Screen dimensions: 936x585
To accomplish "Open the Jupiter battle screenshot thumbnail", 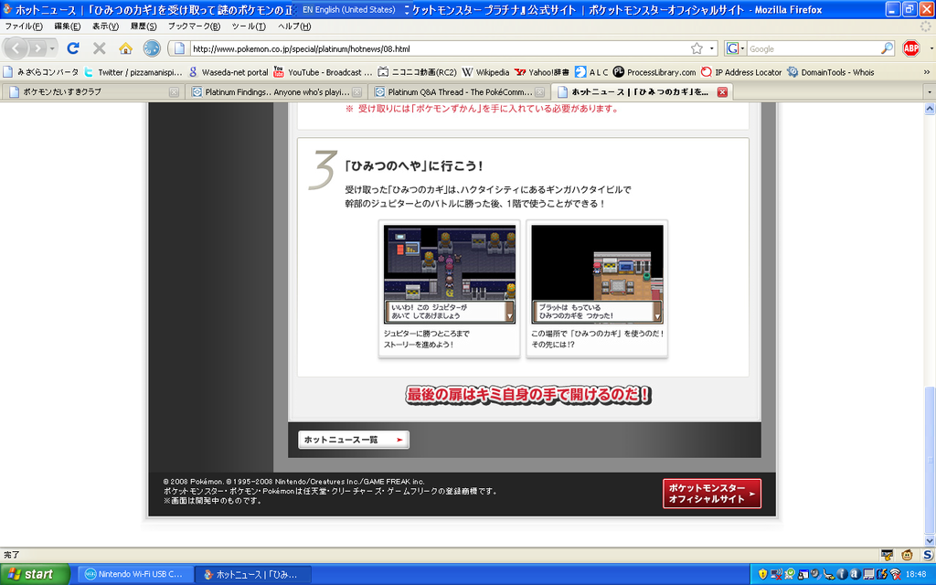I will click(450, 274).
